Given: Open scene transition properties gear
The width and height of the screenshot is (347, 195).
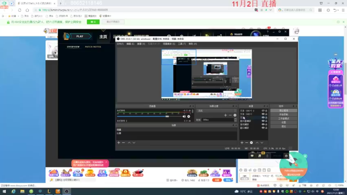Looking at the screenshot, I should 235,115.
